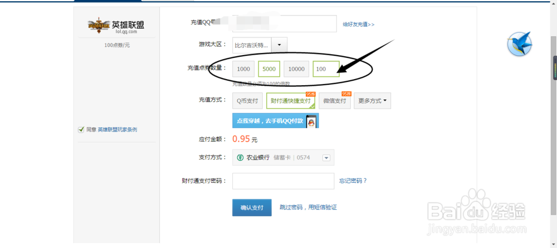Open the 英雄联盟玩家条例 link

(x=117, y=130)
